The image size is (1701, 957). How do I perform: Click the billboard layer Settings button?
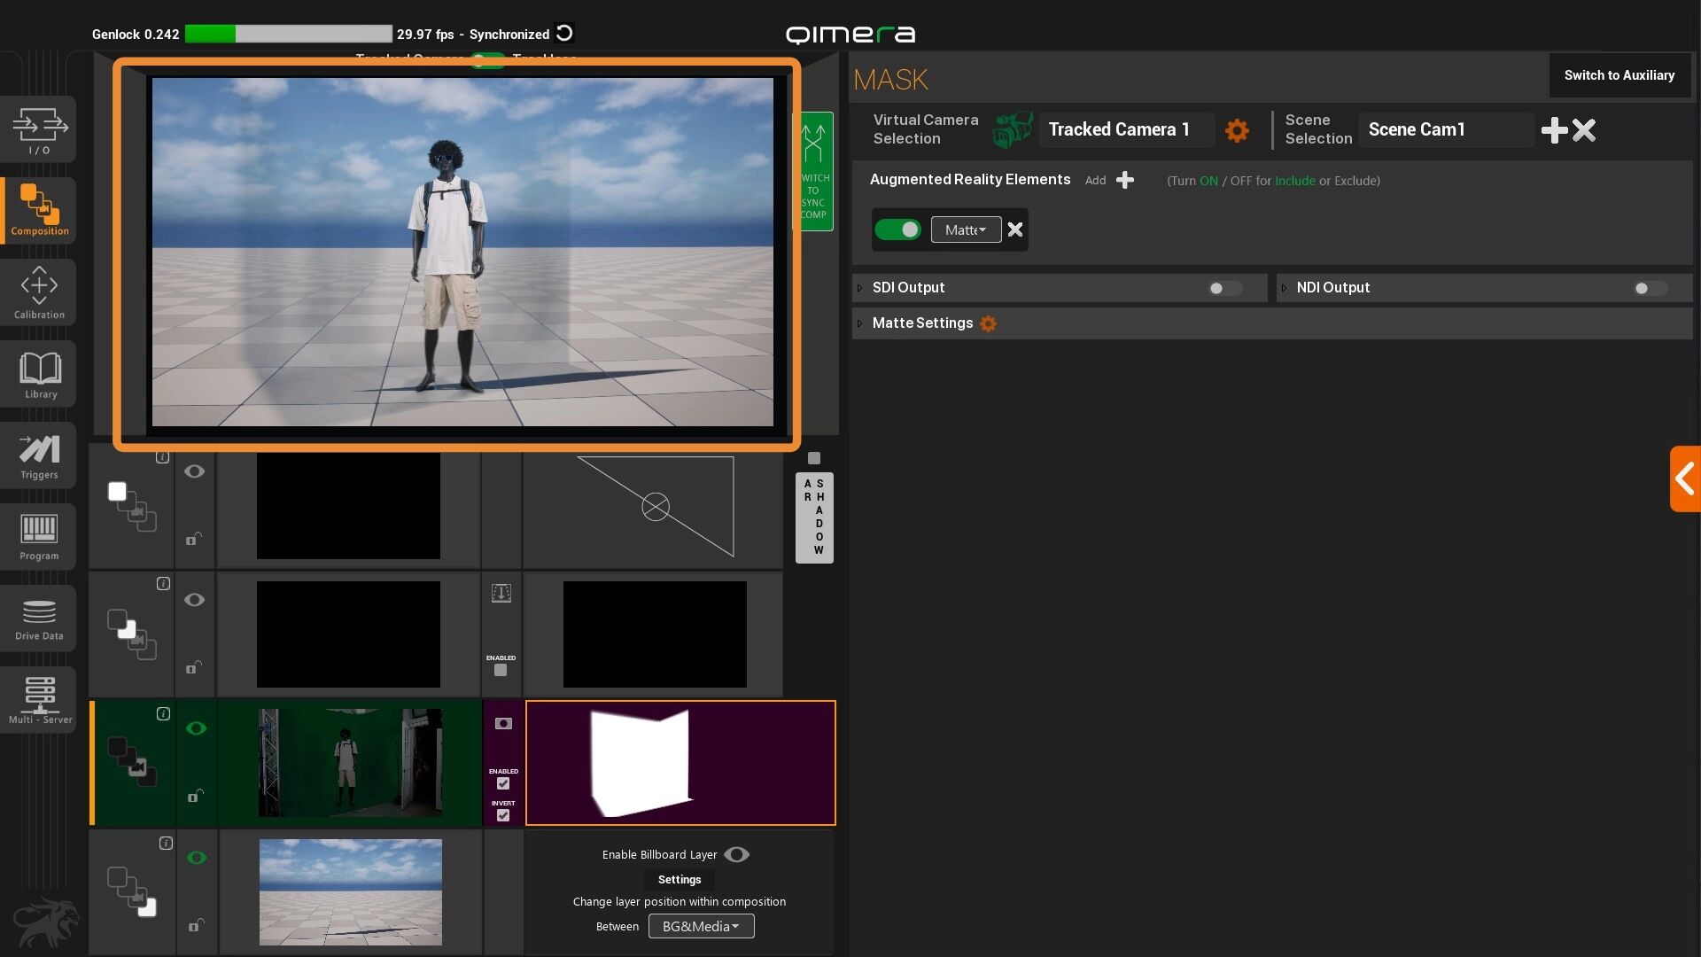[679, 879]
